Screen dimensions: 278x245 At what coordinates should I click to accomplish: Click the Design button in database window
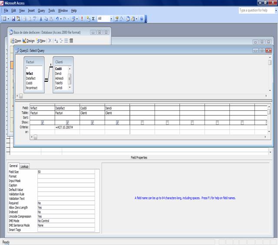click(x=29, y=41)
